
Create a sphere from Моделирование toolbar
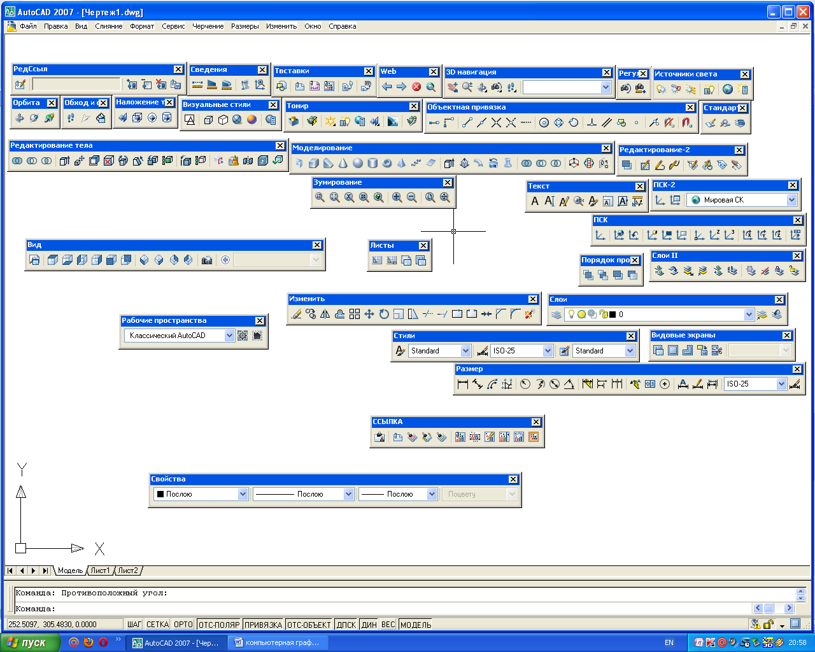358,164
